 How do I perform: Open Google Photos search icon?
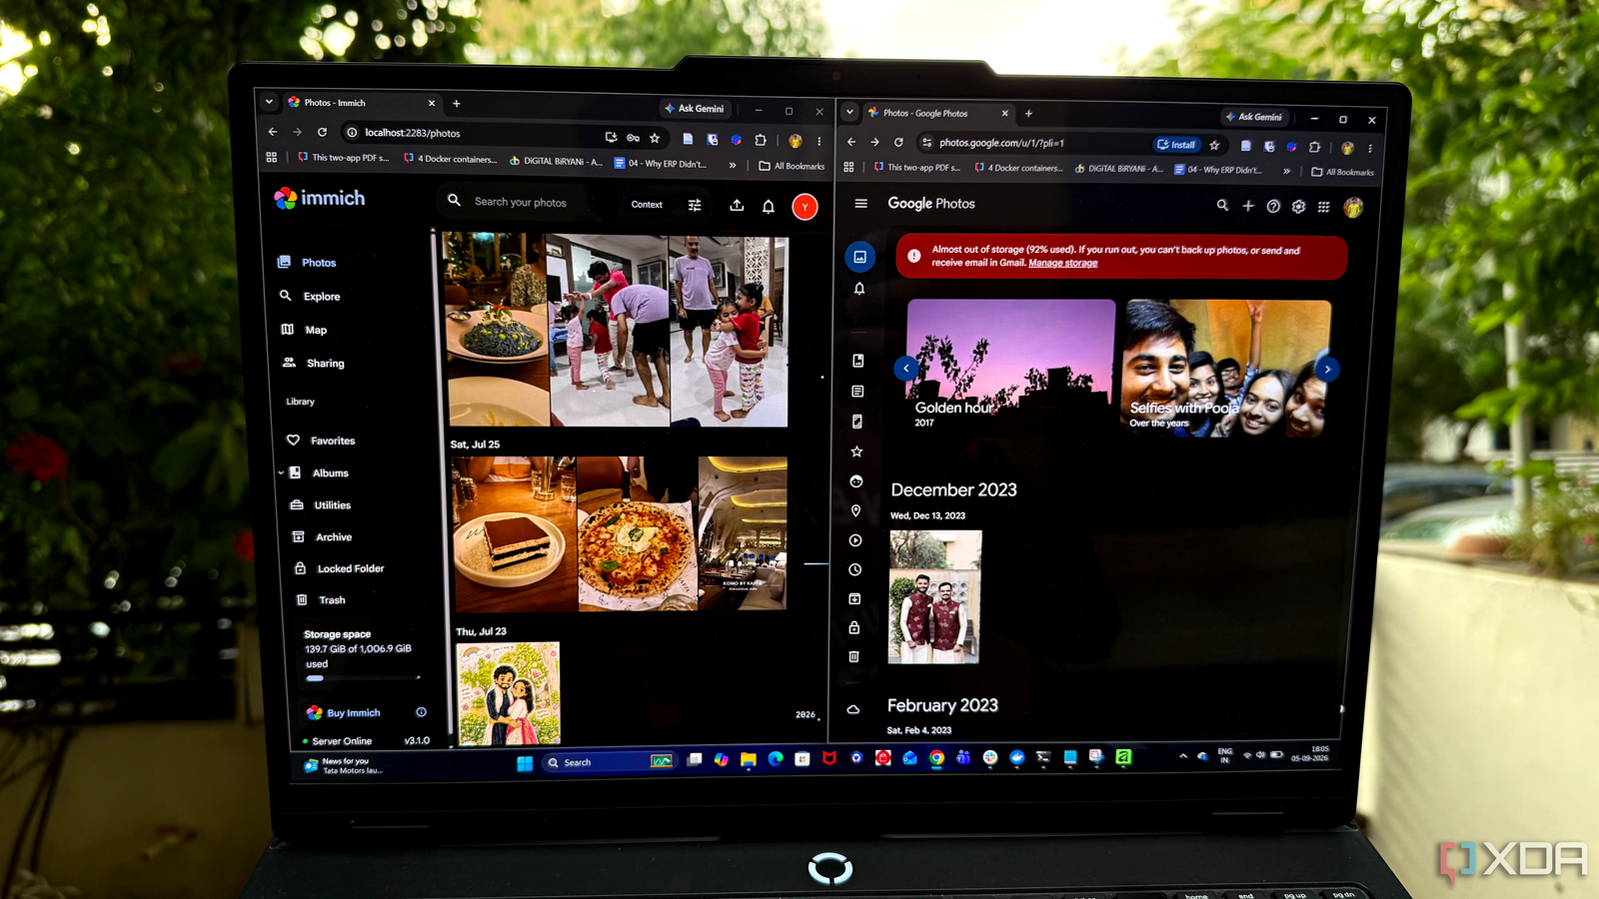click(1222, 205)
